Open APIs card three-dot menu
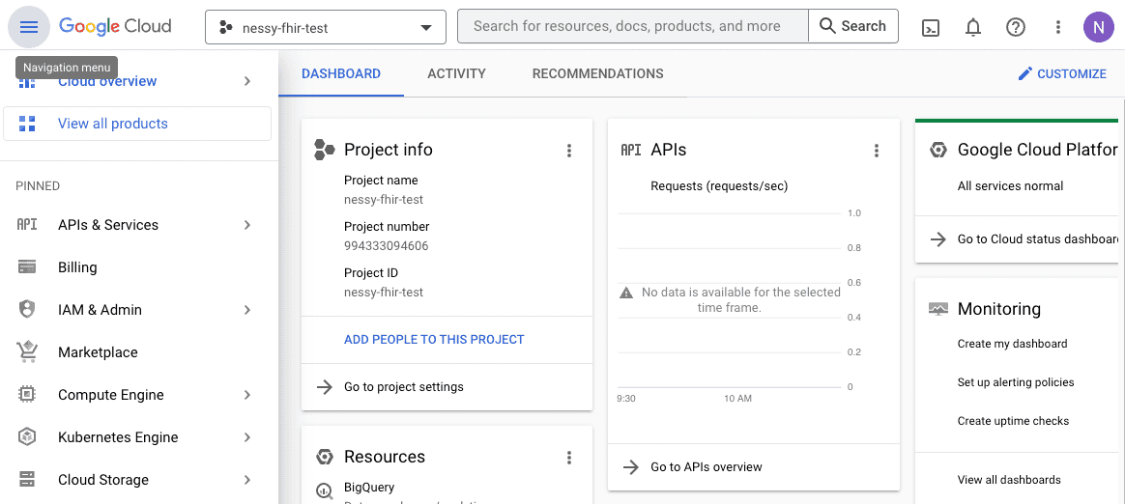 (877, 151)
